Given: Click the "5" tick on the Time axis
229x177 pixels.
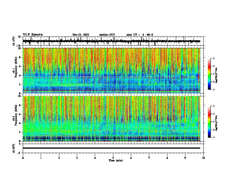Looking at the screenshot, I should coord(113,158).
